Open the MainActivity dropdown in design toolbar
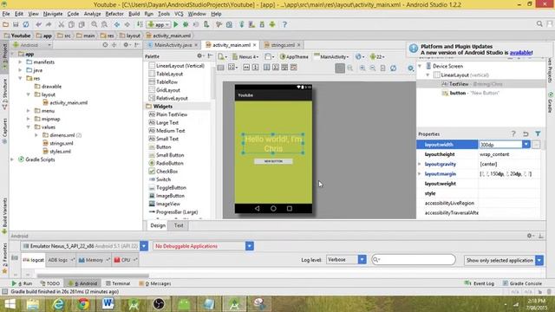This screenshot has width=555, height=312. coord(331,56)
